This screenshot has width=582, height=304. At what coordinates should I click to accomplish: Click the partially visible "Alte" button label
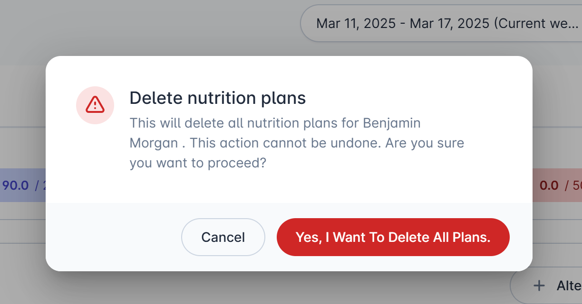[569, 286]
